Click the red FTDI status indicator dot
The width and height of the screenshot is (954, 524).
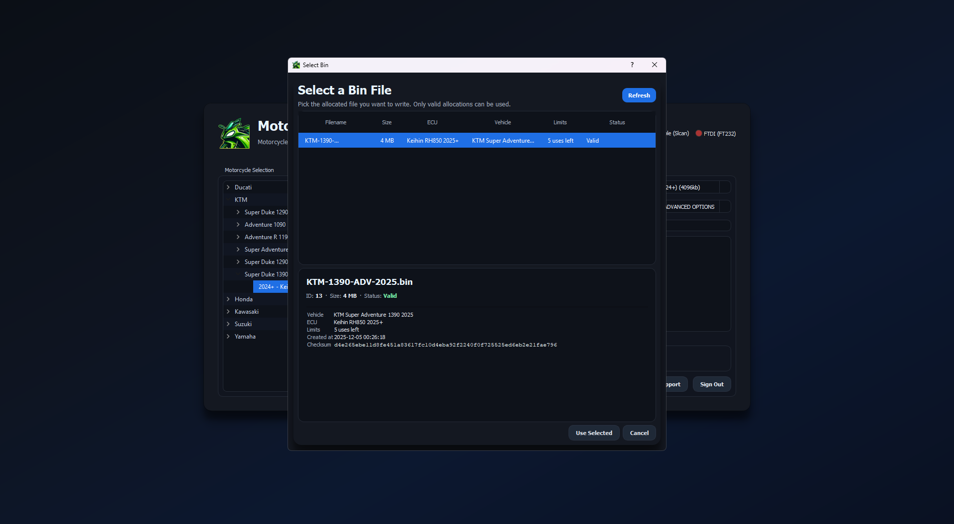[x=699, y=133]
